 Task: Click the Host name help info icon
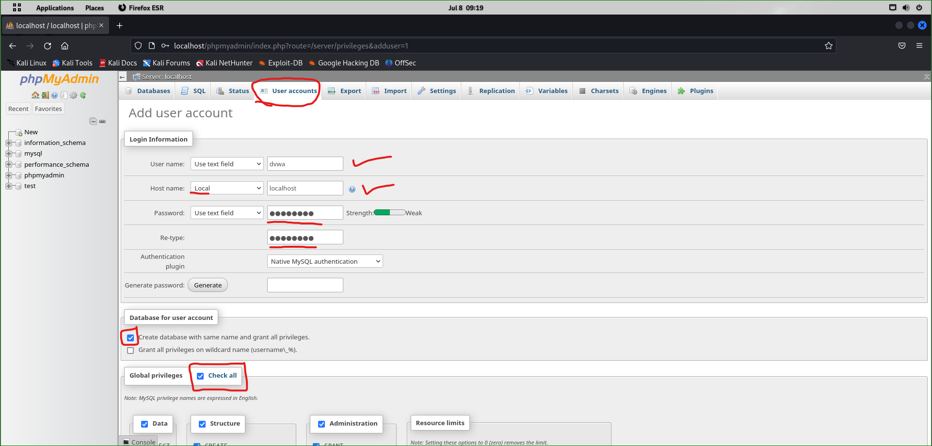pyautogui.click(x=352, y=189)
